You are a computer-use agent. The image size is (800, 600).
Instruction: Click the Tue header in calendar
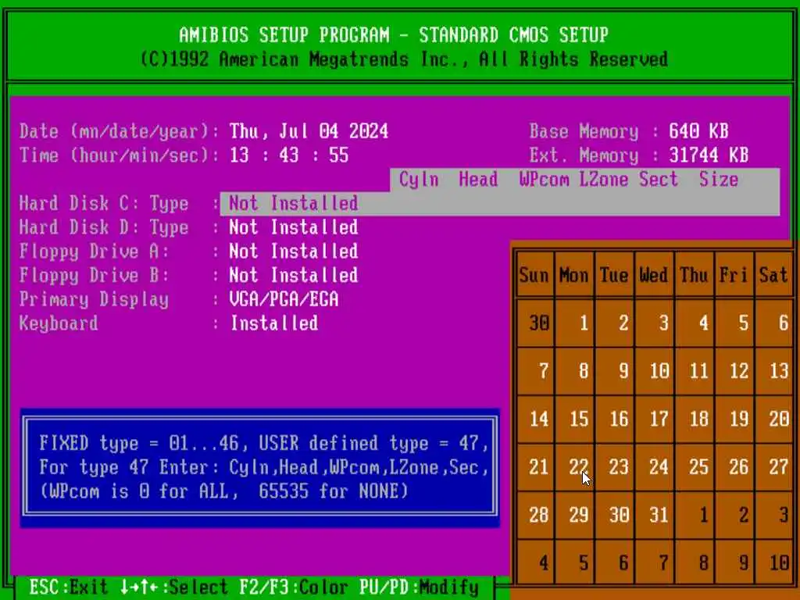click(x=614, y=275)
